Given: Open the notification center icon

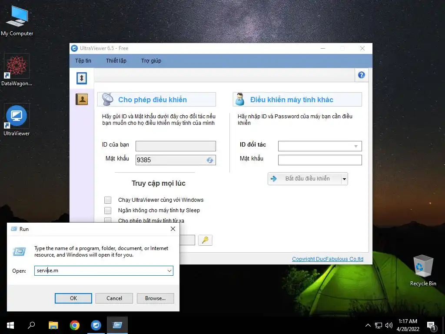Looking at the screenshot, I should [x=432, y=326].
